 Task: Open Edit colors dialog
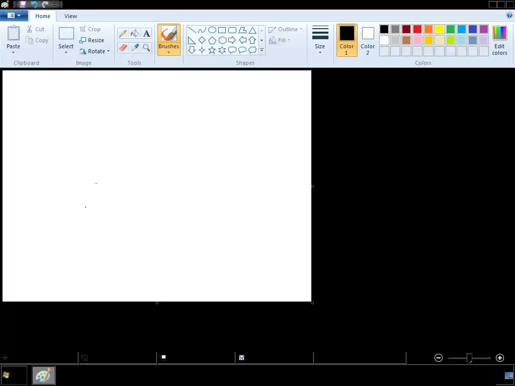tap(499, 40)
